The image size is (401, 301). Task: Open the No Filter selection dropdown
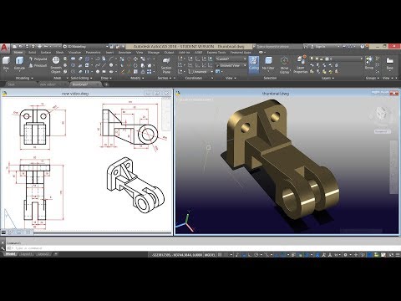click(x=268, y=64)
